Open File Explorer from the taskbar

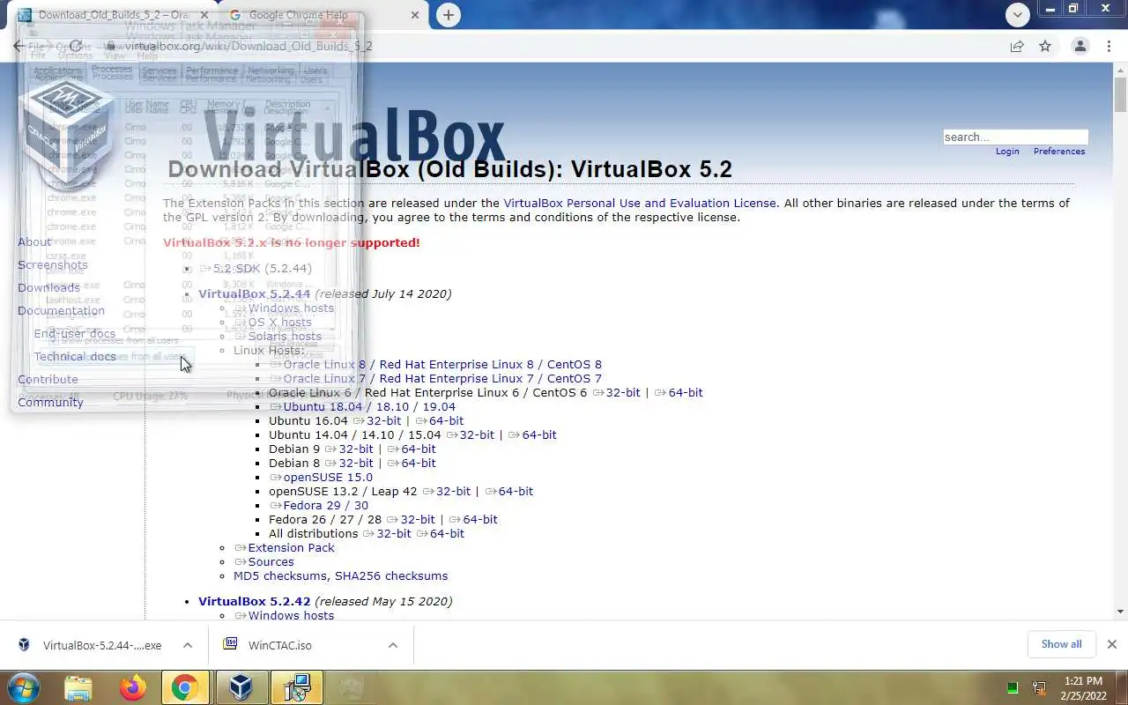coord(78,687)
